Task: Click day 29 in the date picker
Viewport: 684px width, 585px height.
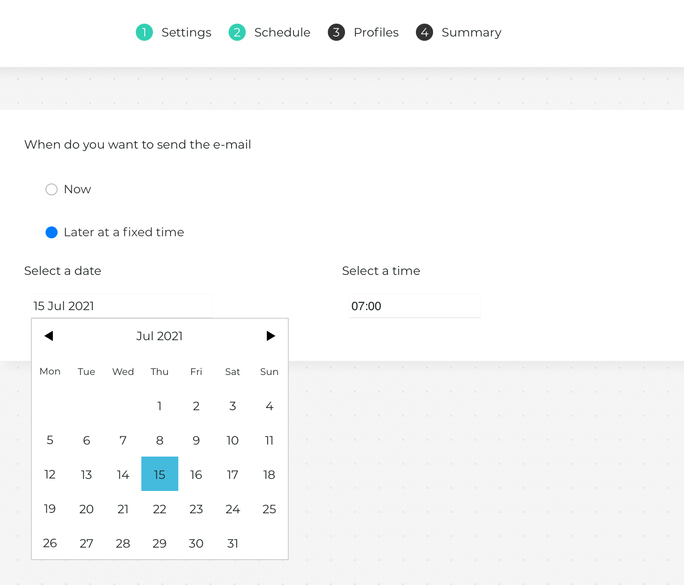Action: [x=159, y=543]
